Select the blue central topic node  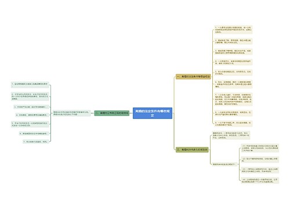(153, 113)
